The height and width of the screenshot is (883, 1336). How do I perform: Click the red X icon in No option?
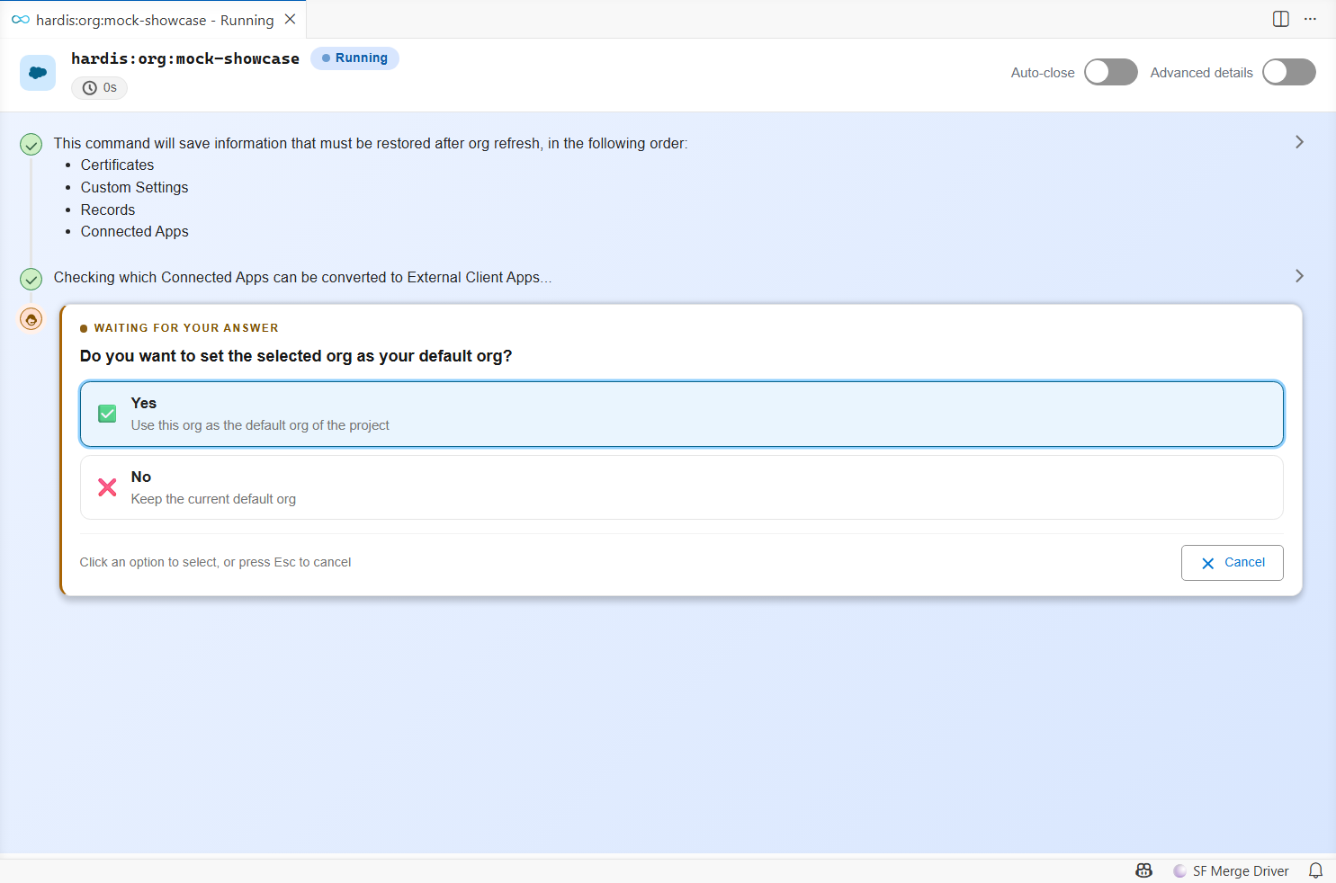pyautogui.click(x=107, y=487)
